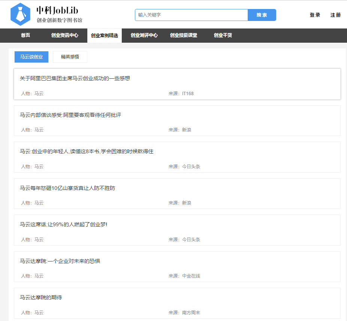Go to 首页 in navigation bar
The height and width of the screenshot is (321, 347).
pos(25,36)
